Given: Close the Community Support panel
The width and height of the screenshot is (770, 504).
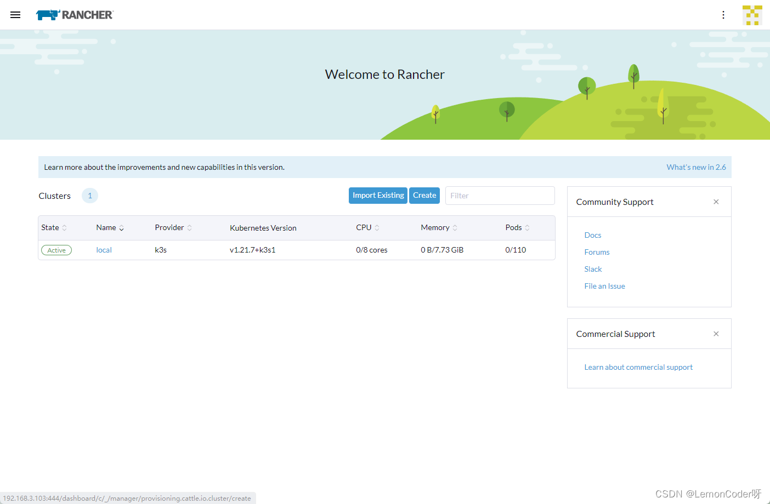Looking at the screenshot, I should coord(716,202).
